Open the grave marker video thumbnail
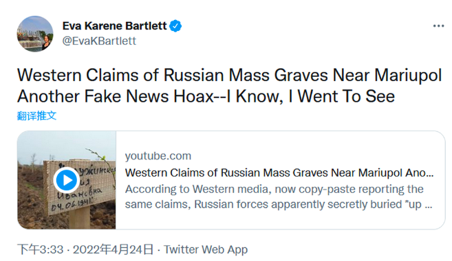This screenshot has width=452, height=261. [x=67, y=180]
